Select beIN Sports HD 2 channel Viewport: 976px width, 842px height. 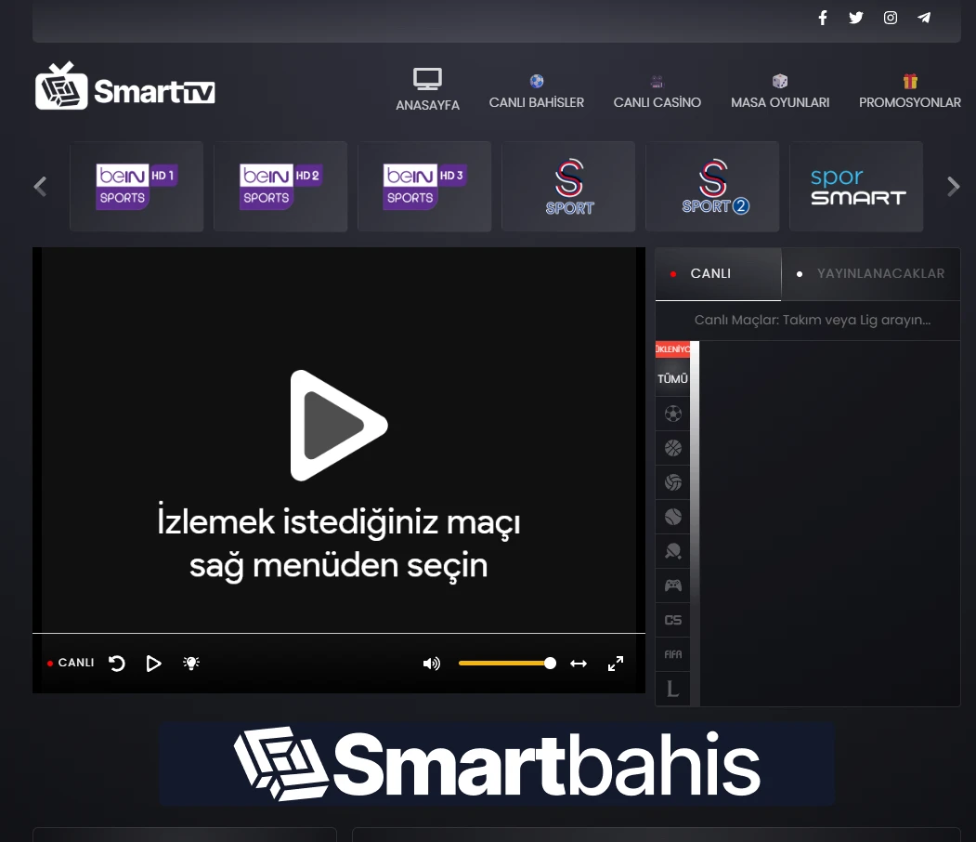[x=280, y=186]
